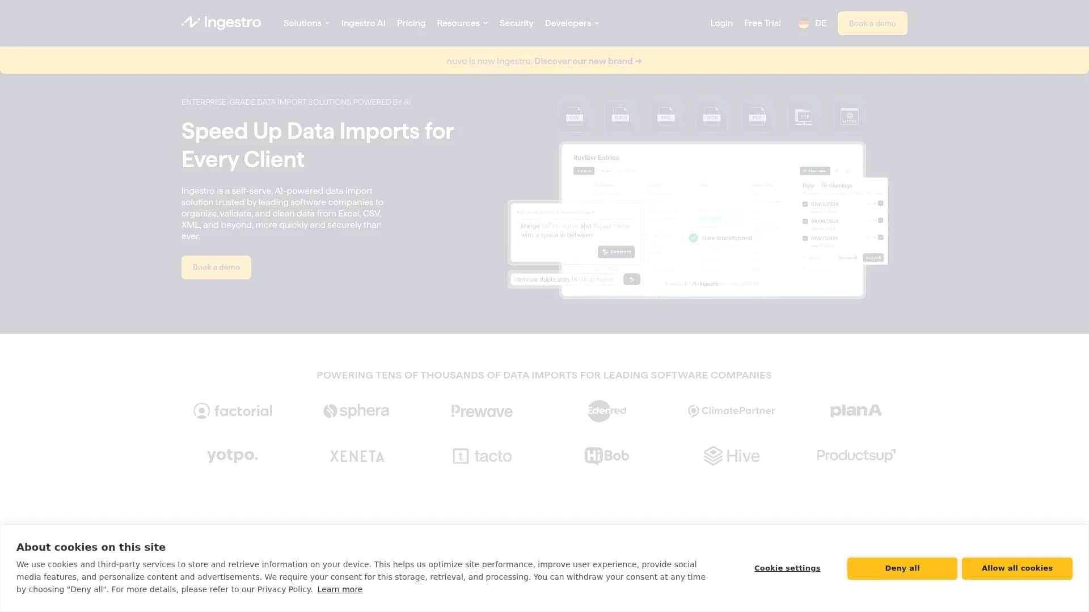Click the ClimatePartner logo

point(731,411)
